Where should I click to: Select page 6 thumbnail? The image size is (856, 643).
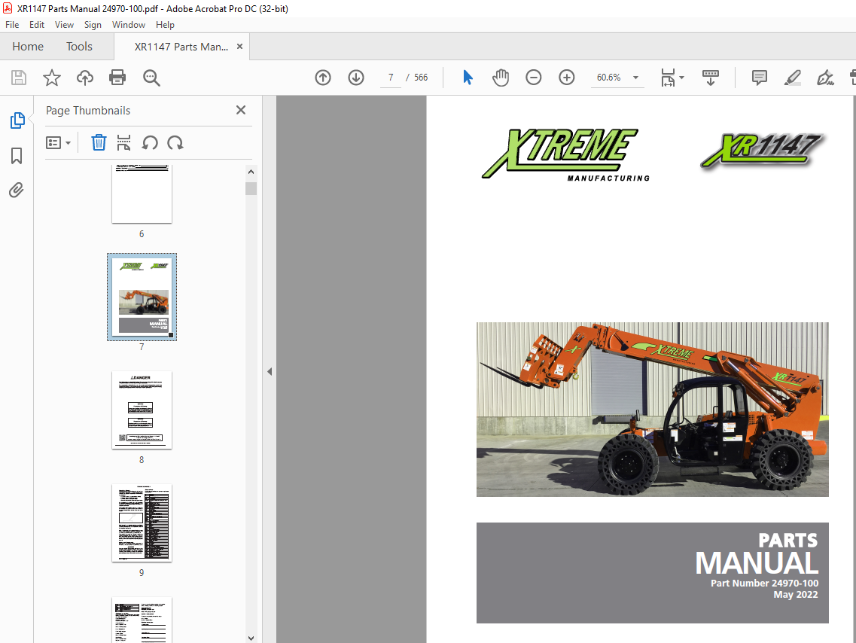click(x=142, y=194)
